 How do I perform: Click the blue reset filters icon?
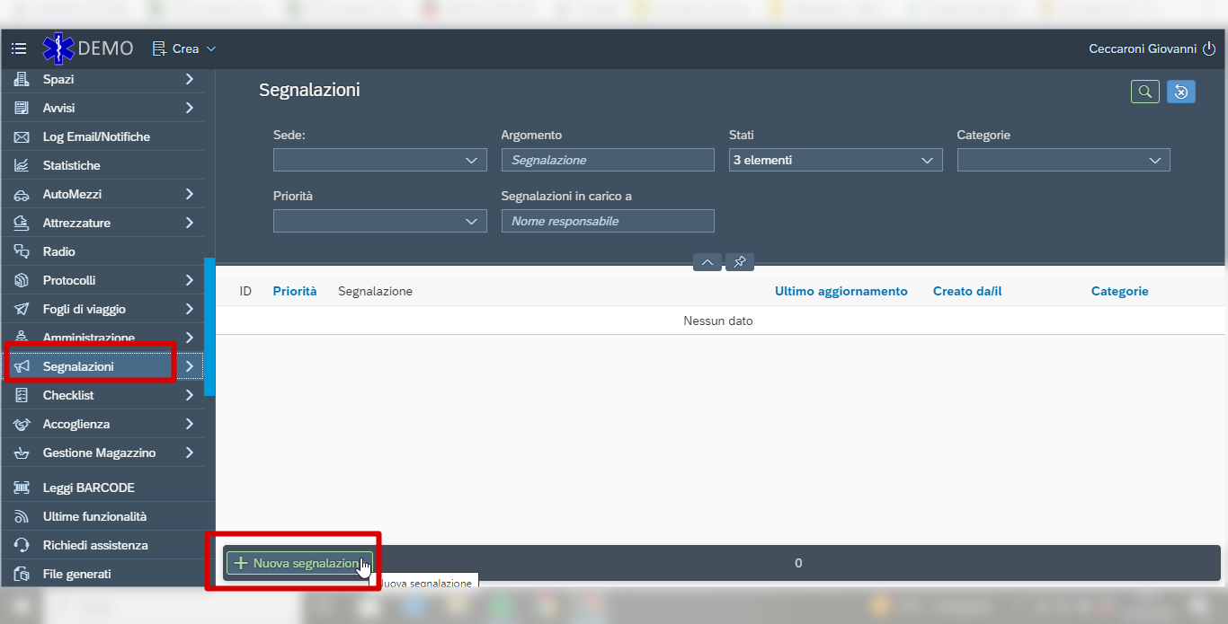pos(1181,92)
